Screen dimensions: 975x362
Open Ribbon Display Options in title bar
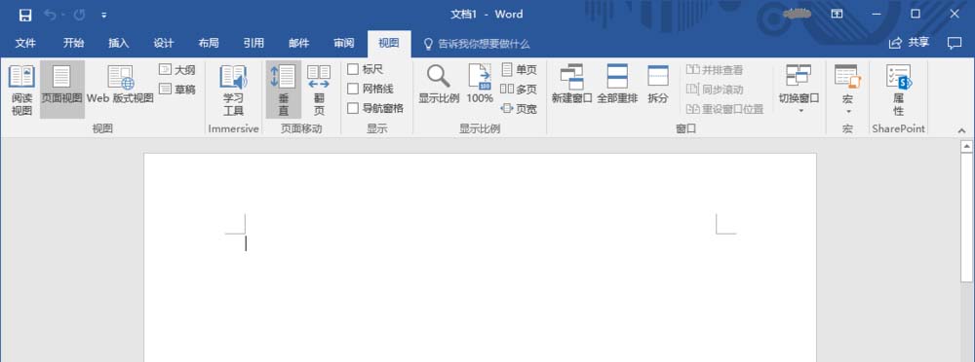[x=837, y=14]
